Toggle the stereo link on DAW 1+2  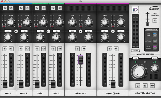point(80,31)
